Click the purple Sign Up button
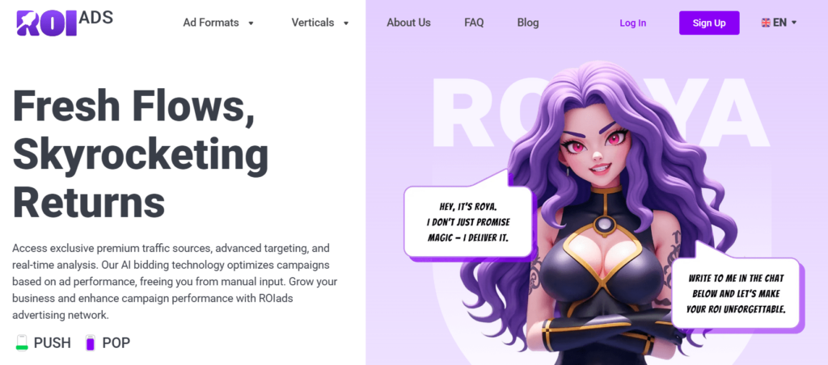 [x=709, y=23]
